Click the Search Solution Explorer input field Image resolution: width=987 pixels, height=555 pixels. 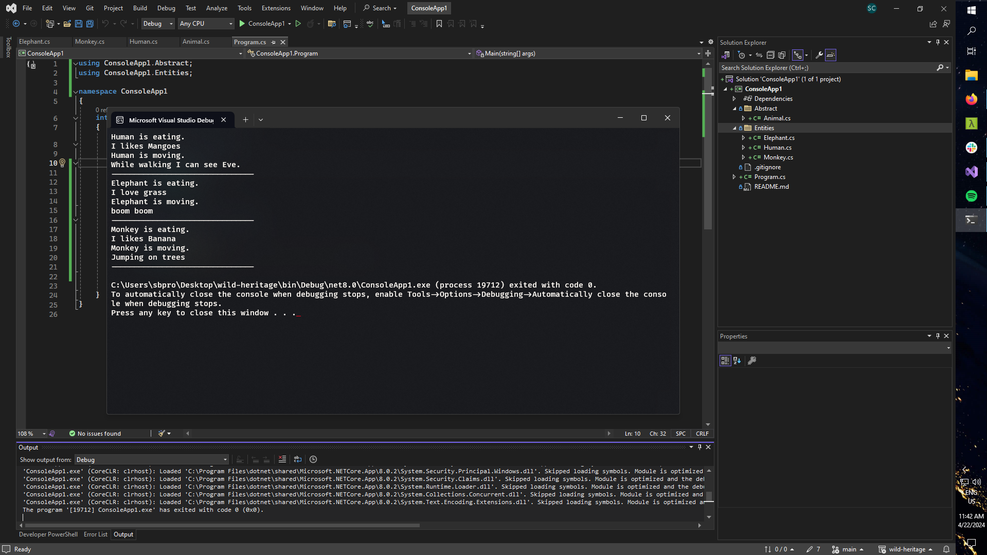828,68
